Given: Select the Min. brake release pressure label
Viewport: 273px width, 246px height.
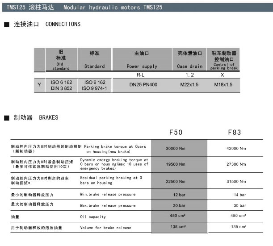Looking at the screenshot, I should click(x=107, y=195).
